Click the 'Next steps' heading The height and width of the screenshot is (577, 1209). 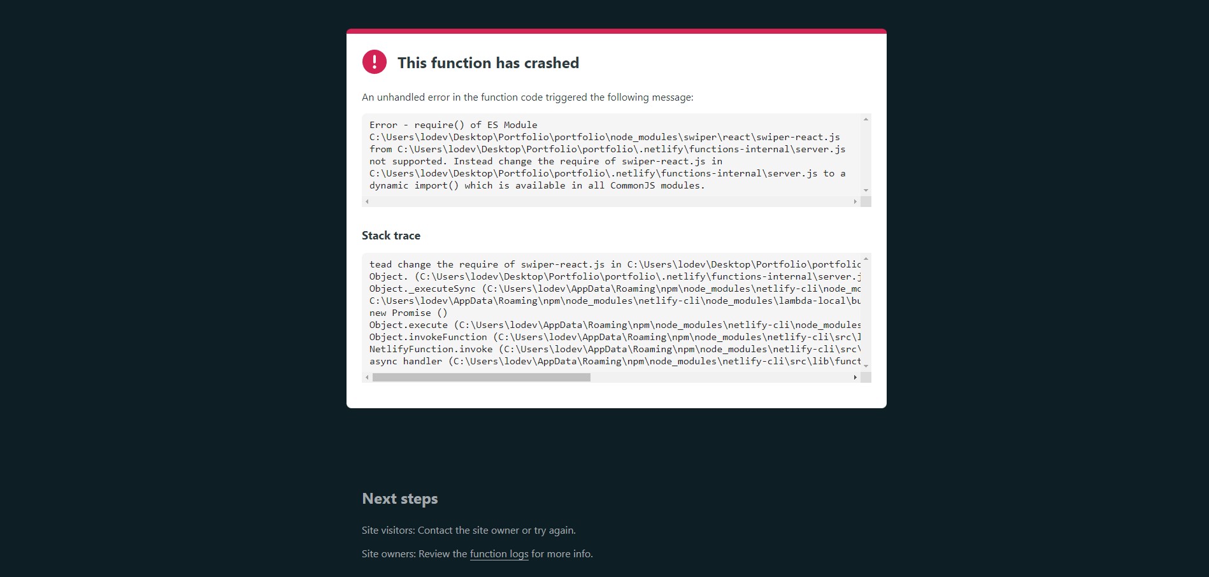(x=400, y=499)
